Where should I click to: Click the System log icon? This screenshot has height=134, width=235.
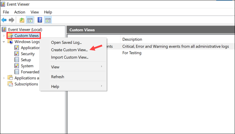(x=17, y=66)
